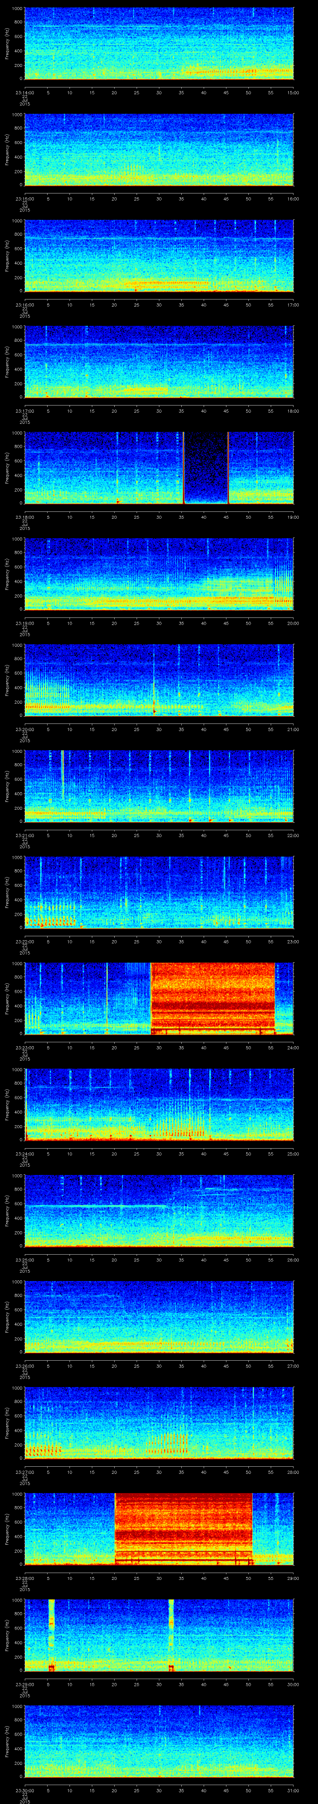Select the spectrogram panel starting at 23:20:00
Image resolution: width=318 pixels, height=1804 pixels.
coord(159,680)
